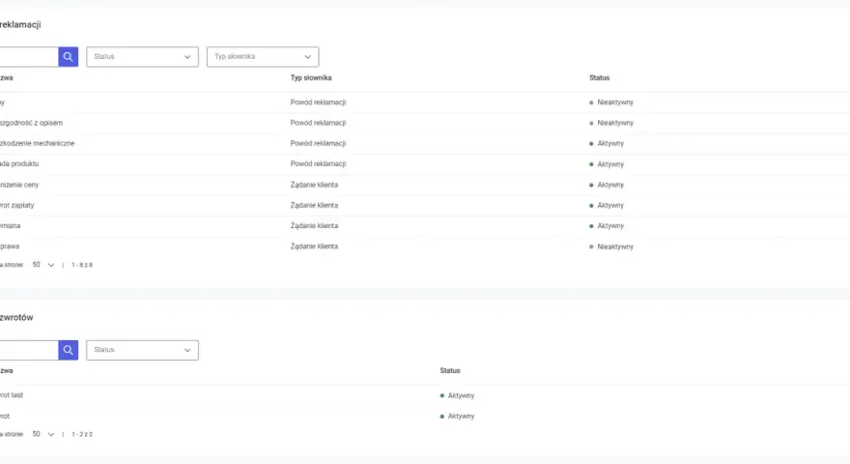Click Żądanie klienta type of 'rot zapłaty' row

click(x=315, y=205)
